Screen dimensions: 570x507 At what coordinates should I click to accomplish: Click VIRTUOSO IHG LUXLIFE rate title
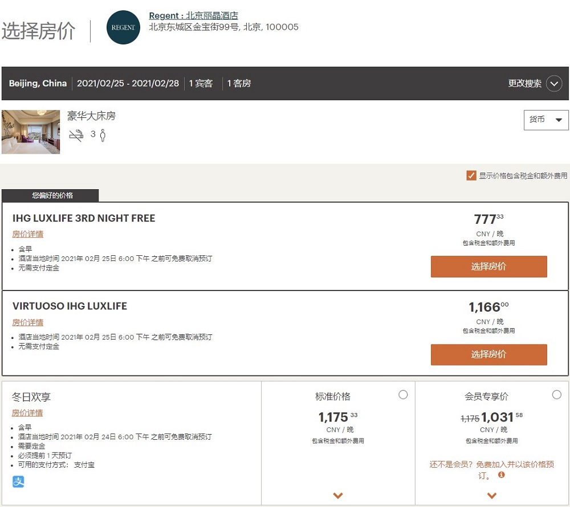(70, 306)
